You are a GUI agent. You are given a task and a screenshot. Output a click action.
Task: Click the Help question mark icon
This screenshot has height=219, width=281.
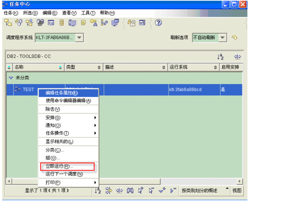(158, 23)
